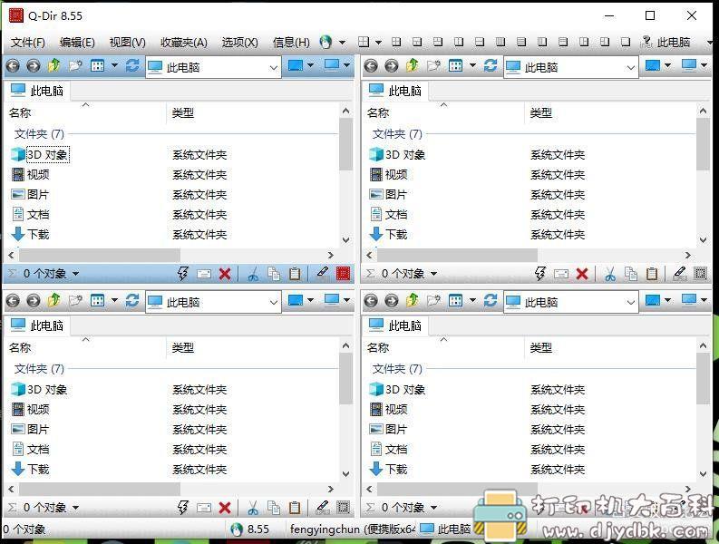Click the paste clipboard icon in the top-left pane
This screenshot has width=719, height=544.
(x=295, y=274)
